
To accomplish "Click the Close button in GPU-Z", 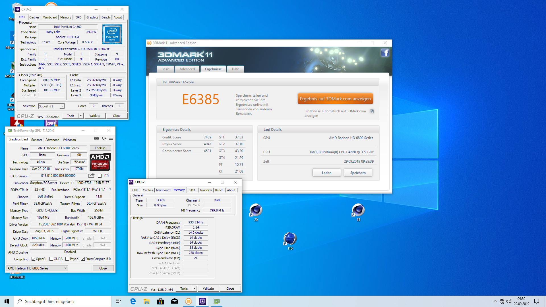I will [x=103, y=268].
